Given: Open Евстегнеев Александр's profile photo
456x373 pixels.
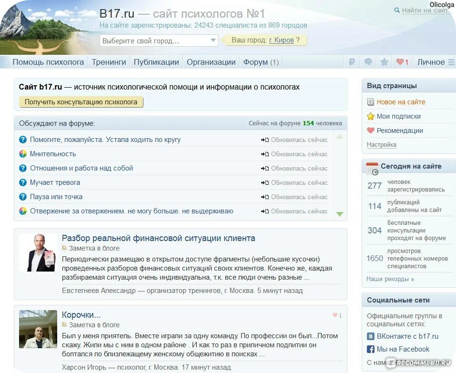Looking at the screenshot, I should [x=38, y=252].
